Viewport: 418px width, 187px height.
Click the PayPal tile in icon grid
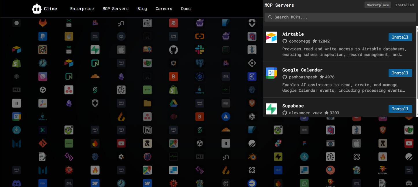click(x=43, y=36)
